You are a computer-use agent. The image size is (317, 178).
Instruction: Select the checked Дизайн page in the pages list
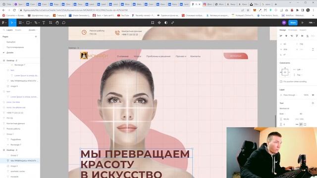[x=10, y=52]
